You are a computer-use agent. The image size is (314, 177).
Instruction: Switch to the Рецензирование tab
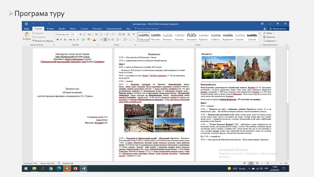pos(114,29)
